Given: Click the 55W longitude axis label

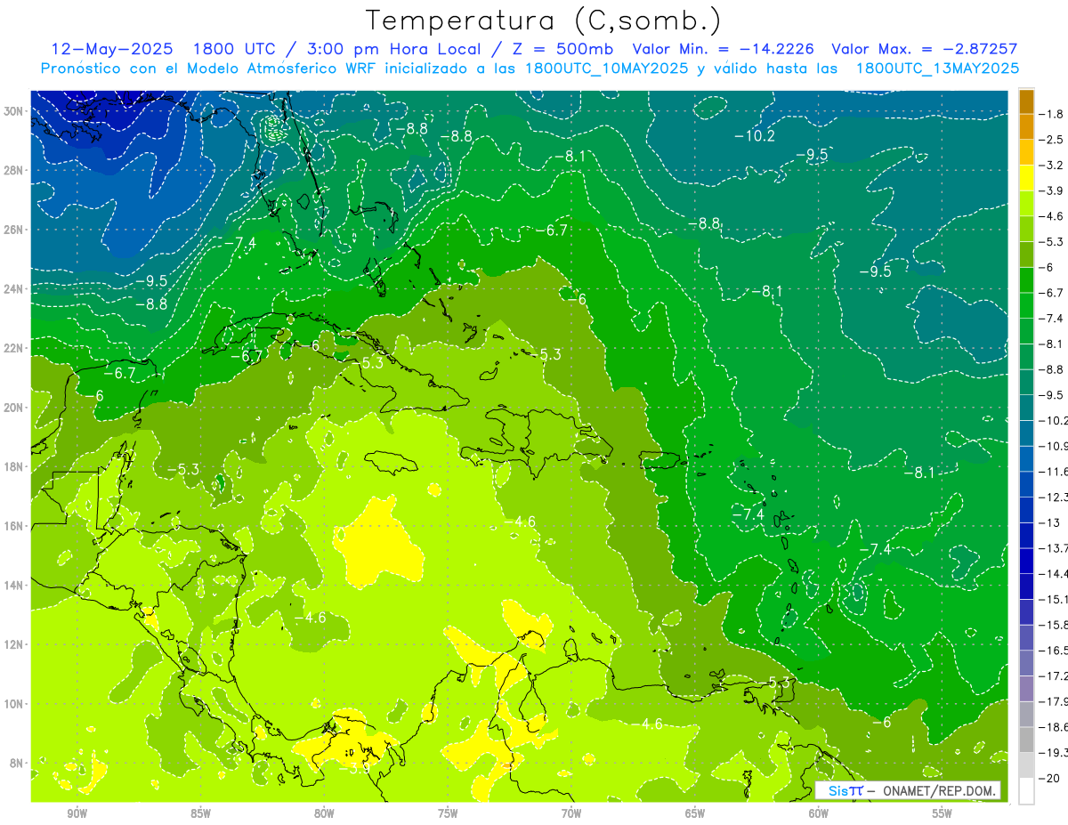Looking at the screenshot, I should click(x=943, y=813).
